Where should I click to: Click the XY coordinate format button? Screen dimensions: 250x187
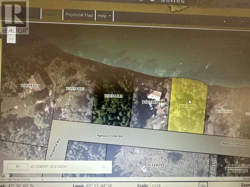point(18,167)
